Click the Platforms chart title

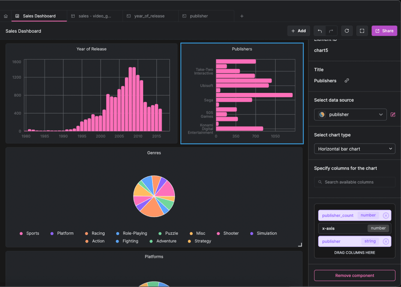click(154, 257)
